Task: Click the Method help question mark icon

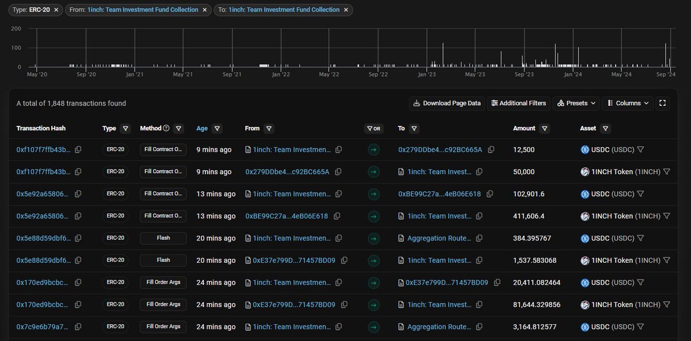Action: pos(166,129)
